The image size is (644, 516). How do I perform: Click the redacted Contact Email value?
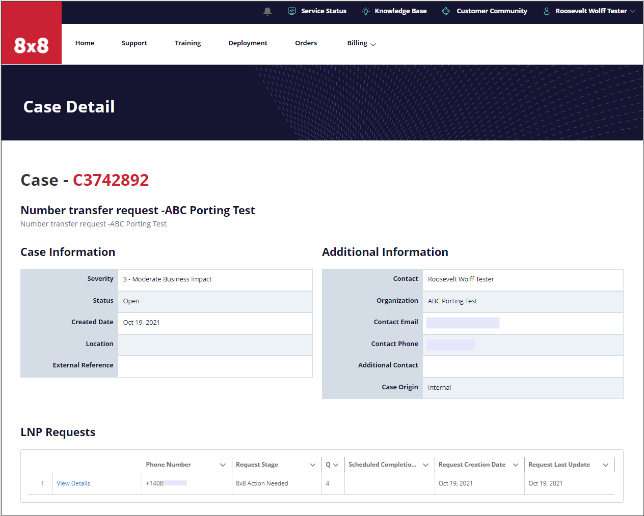click(463, 323)
